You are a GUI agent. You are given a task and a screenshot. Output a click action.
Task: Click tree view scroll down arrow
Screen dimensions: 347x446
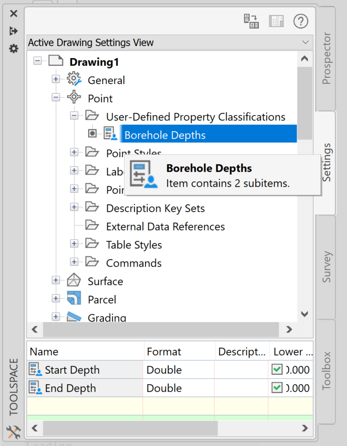305,314
